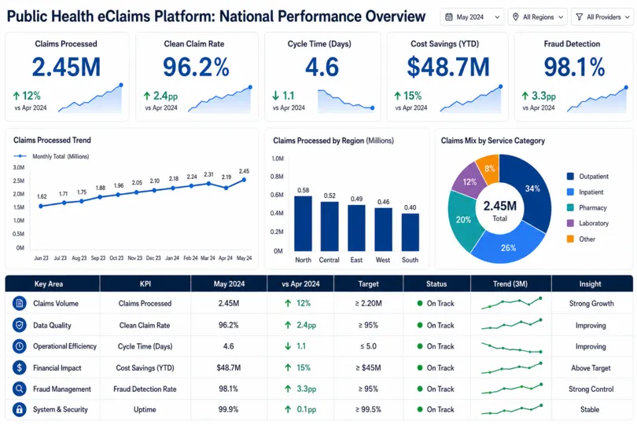The height and width of the screenshot is (424, 637).
Task: Click the calendar icon in date filter
Action: (448, 17)
